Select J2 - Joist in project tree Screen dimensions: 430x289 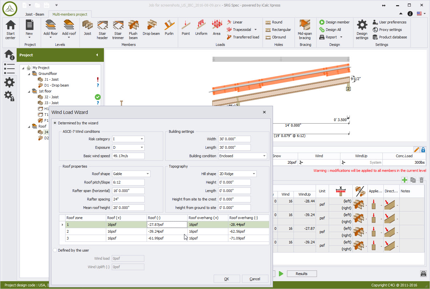(x=51, y=97)
